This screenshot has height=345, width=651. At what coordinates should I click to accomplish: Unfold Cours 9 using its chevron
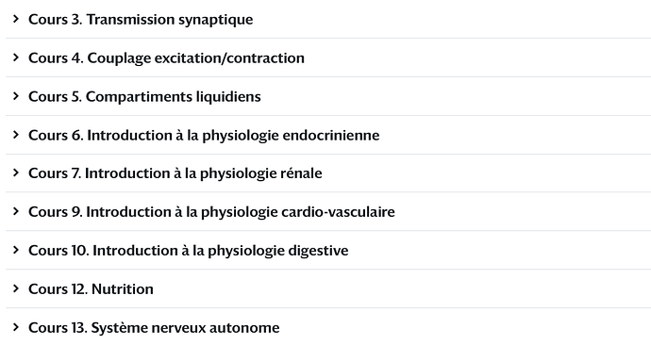pyautogui.click(x=16, y=211)
